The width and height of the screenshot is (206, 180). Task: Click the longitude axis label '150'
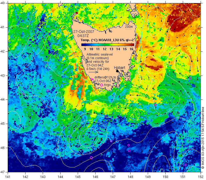[166, 177]
